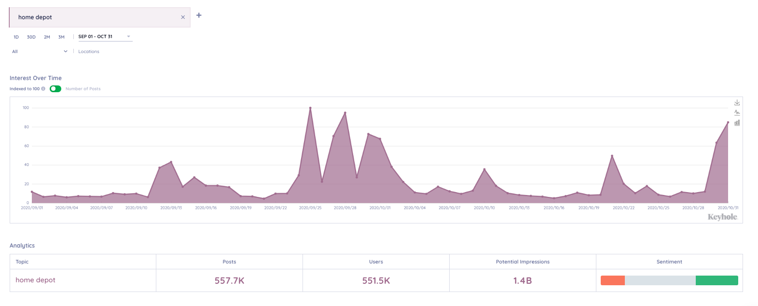Click the green positive sentiment segment
The height and width of the screenshot is (306, 758).
point(717,280)
